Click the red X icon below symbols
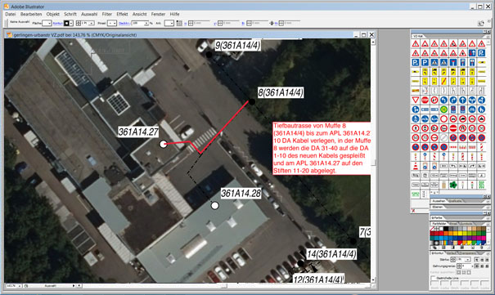The image size is (495, 295). [x=413, y=211]
